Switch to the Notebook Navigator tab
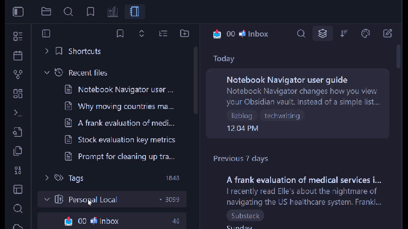This screenshot has height=229, width=408. [x=135, y=12]
